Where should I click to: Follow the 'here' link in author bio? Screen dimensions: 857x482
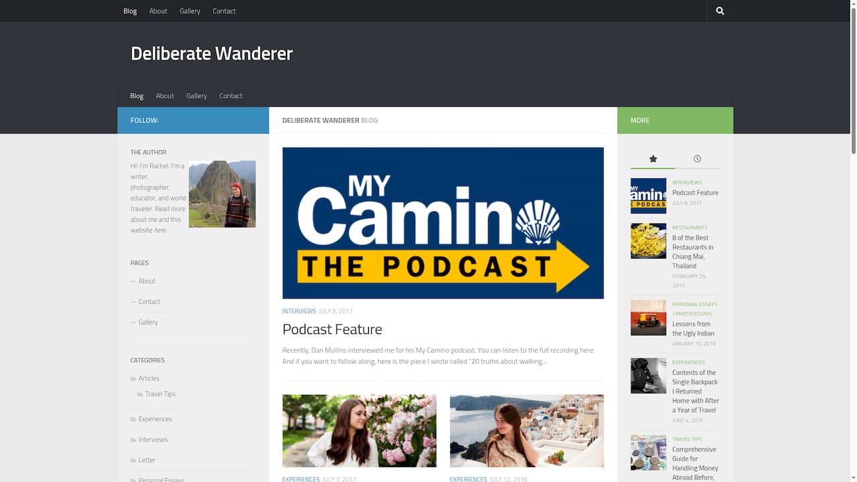(160, 230)
